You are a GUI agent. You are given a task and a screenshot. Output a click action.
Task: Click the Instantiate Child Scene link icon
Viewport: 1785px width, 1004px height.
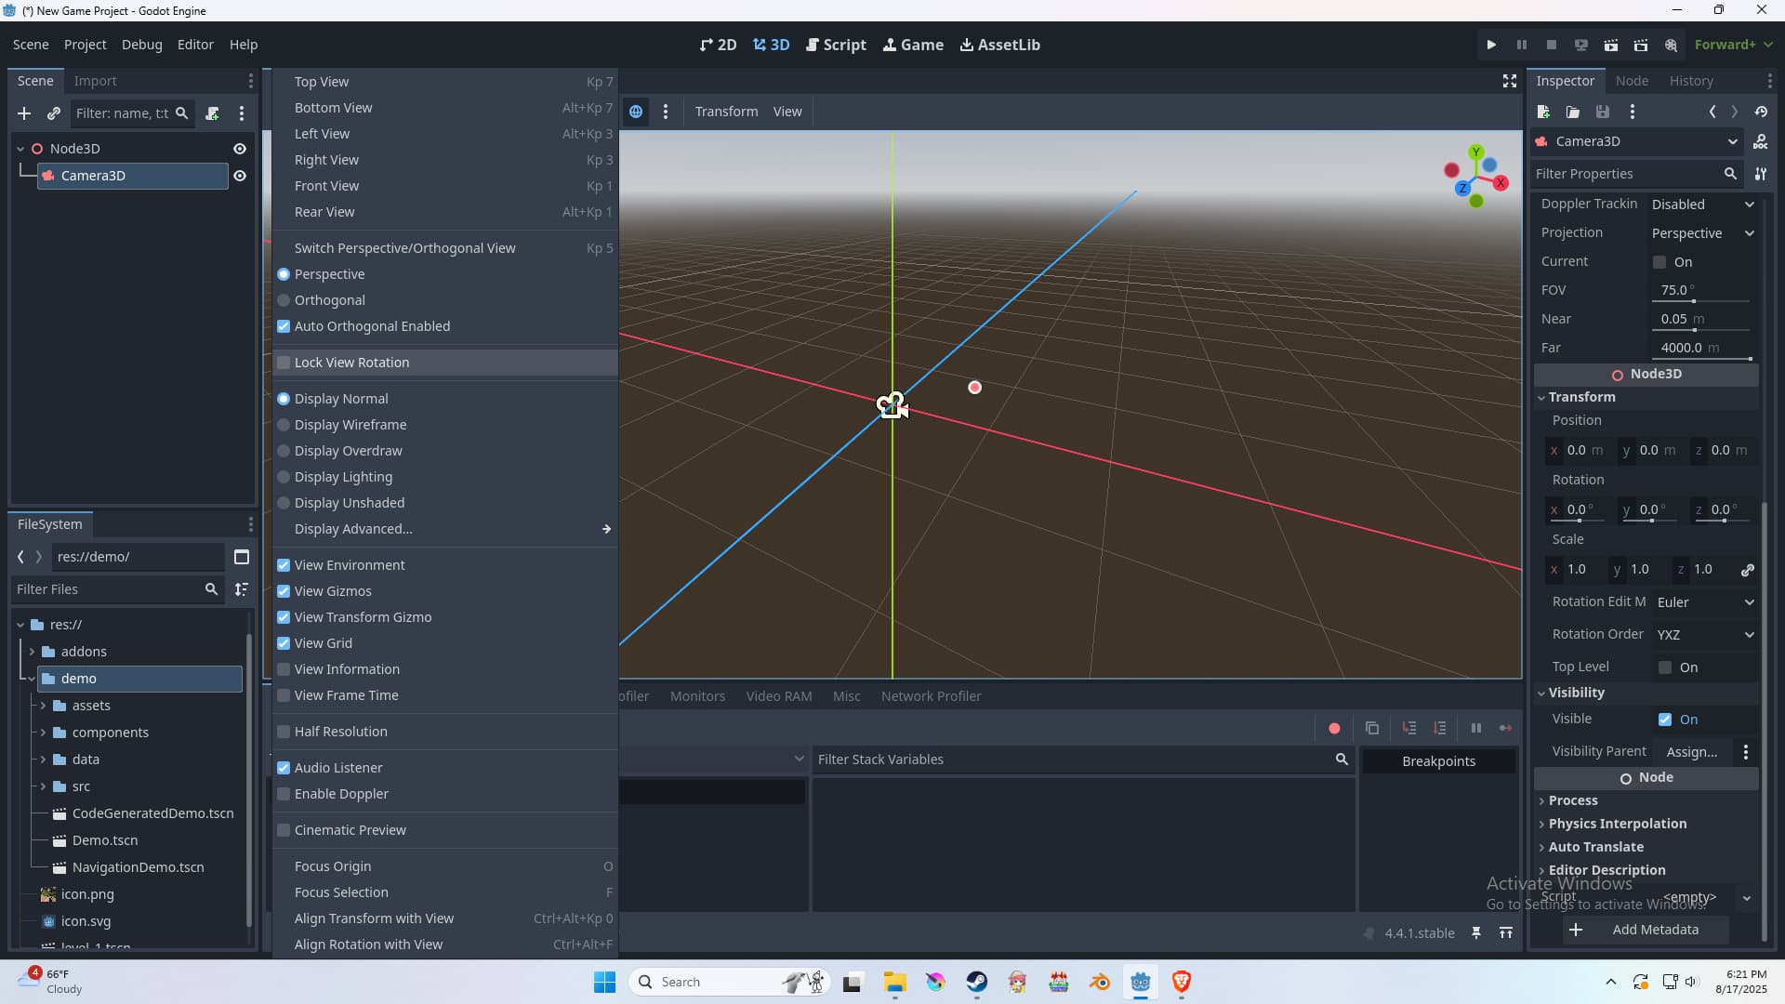tap(54, 113)
